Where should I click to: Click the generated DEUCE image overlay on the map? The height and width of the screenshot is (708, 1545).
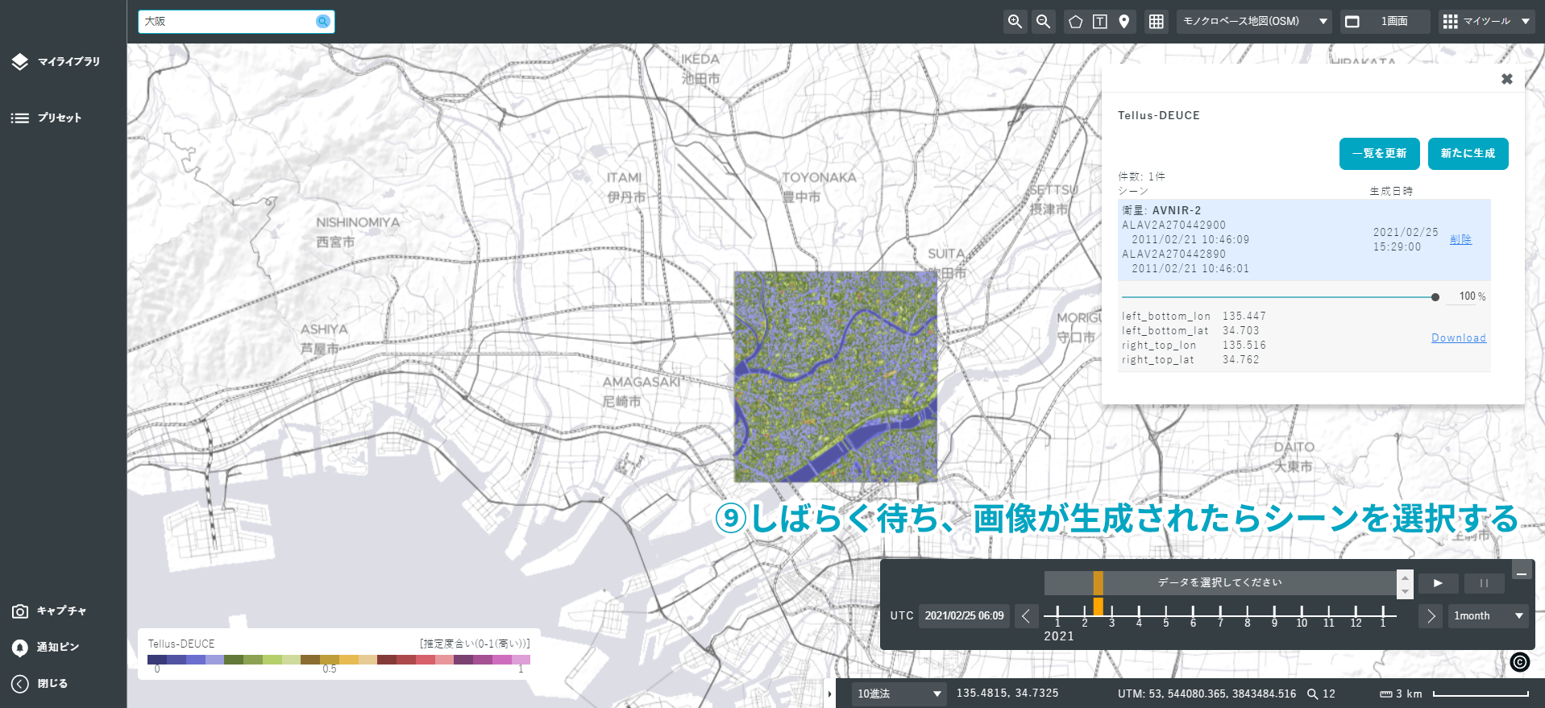(x=836, y=377)
